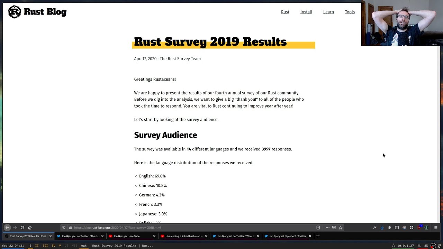
Task: Select workspace I in status bar
Action: click(x=30, y=246)
